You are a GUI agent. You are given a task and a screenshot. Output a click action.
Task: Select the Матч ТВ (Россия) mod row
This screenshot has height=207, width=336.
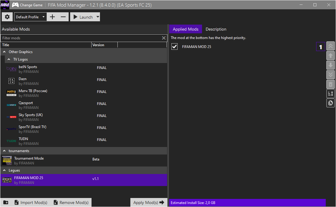[84, 93]
